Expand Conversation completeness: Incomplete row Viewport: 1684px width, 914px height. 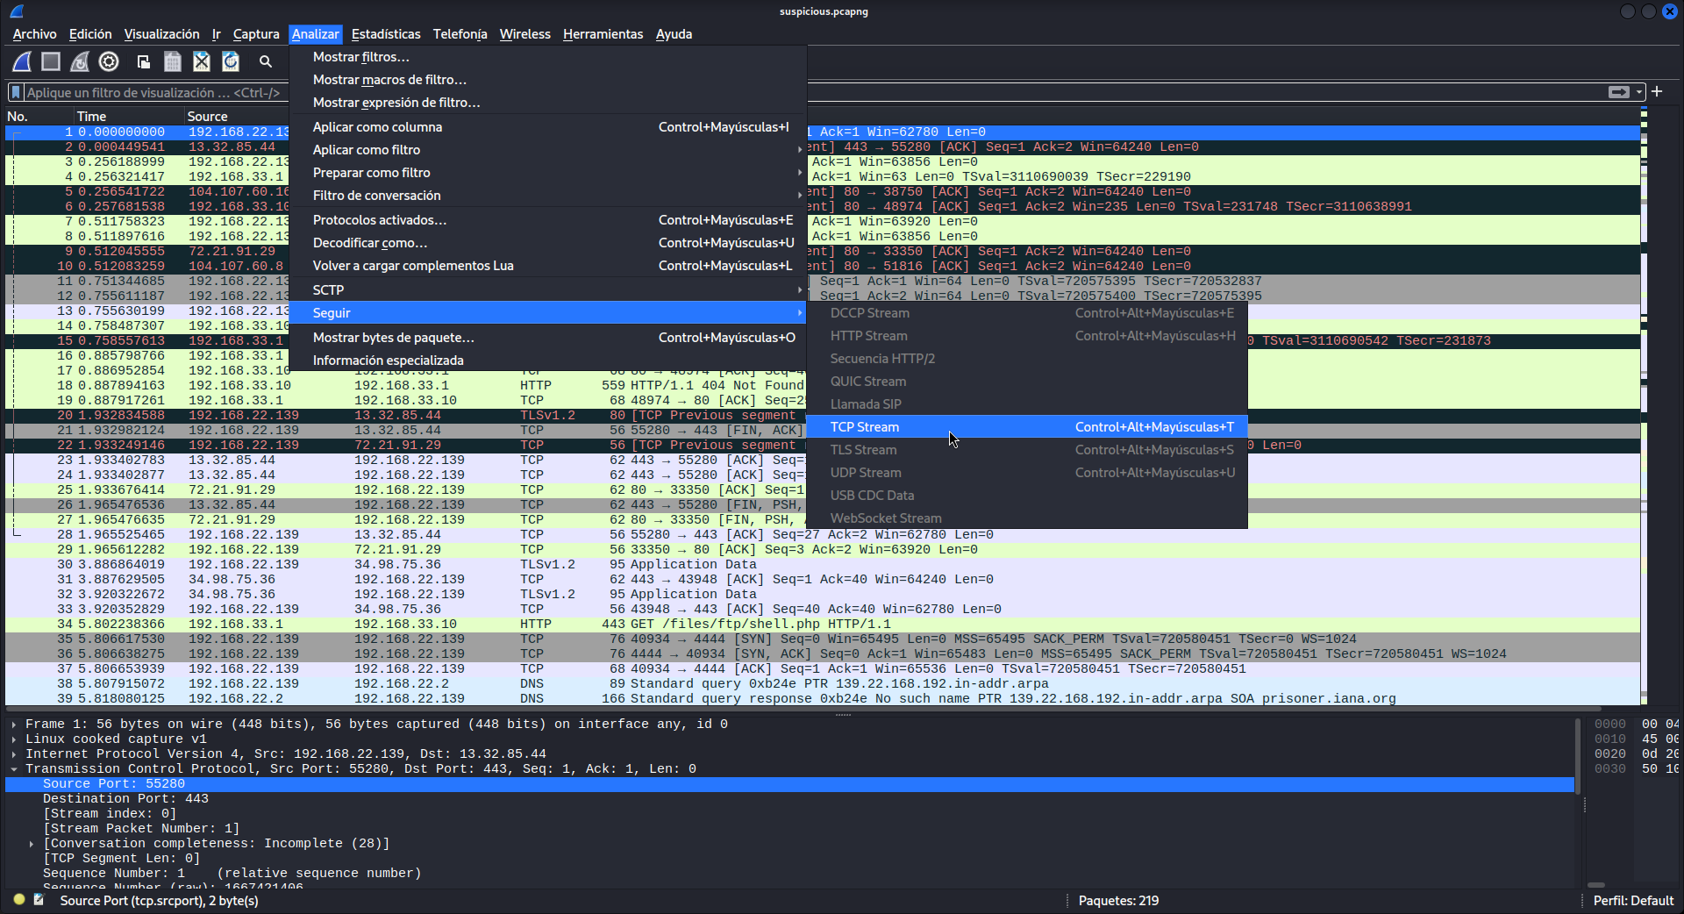(x=32, y=844)
